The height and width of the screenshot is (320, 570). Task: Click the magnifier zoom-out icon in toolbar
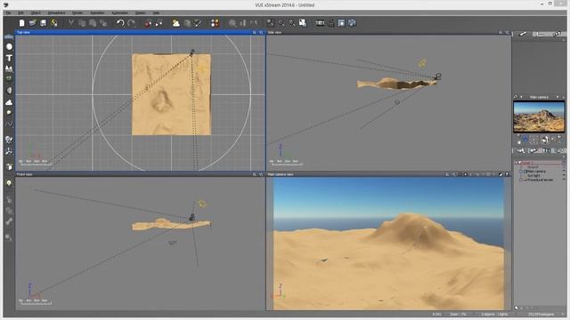click(x=292, y=23)
